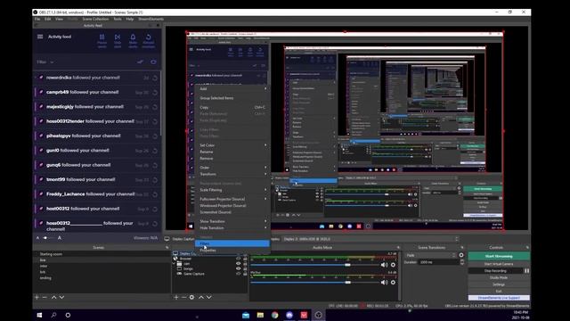The image size is (570, 321).
Task: Choose Properties in the context menu
Action: coord(232,251)
